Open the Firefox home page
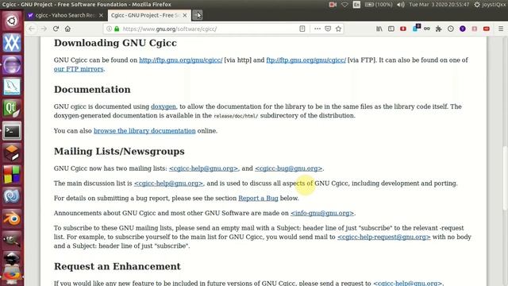The width and height of the screenshot is (508, 286). click(x=67, y=29)
